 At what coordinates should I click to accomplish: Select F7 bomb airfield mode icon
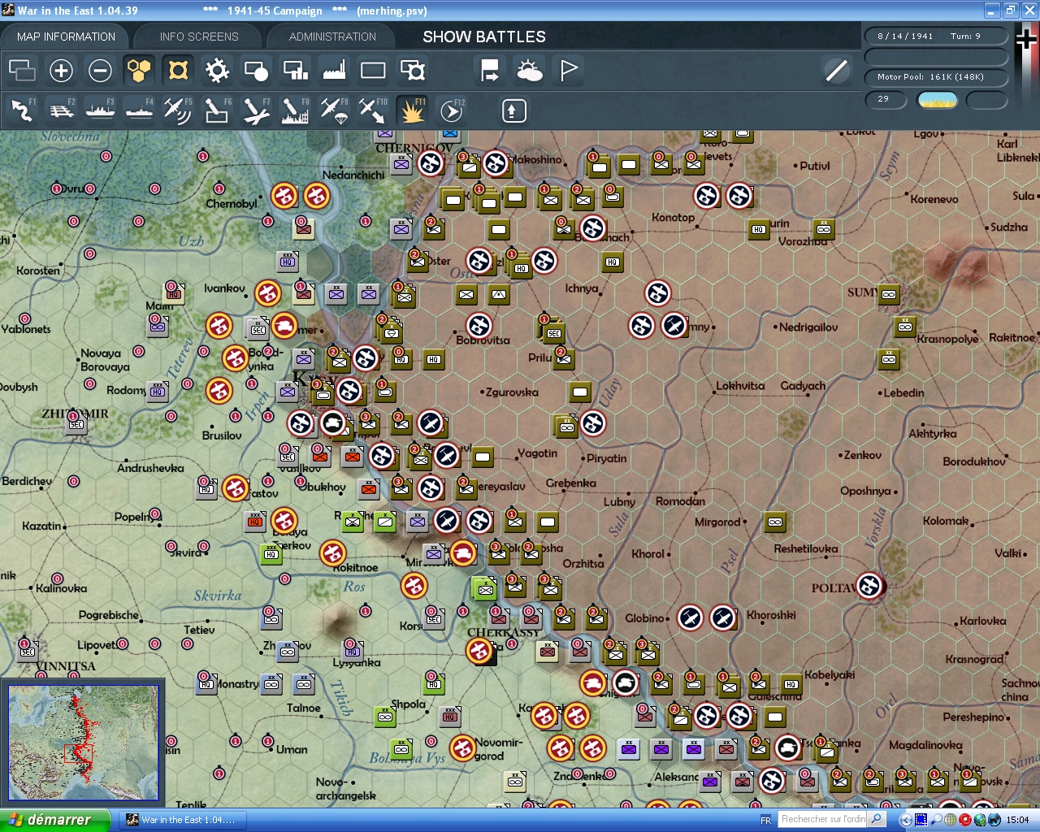pos(256,110)
